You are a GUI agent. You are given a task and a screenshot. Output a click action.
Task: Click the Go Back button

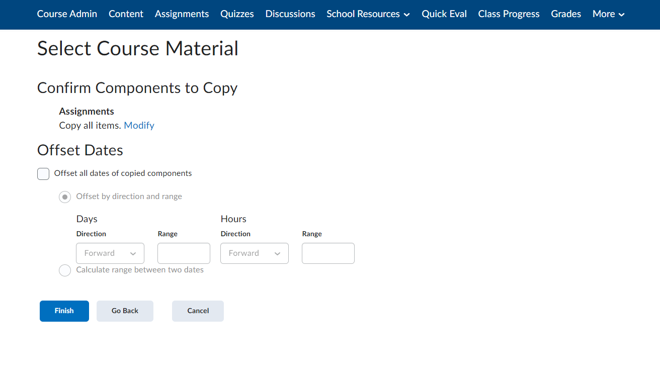pyautogui.click(x=125, y=311)
